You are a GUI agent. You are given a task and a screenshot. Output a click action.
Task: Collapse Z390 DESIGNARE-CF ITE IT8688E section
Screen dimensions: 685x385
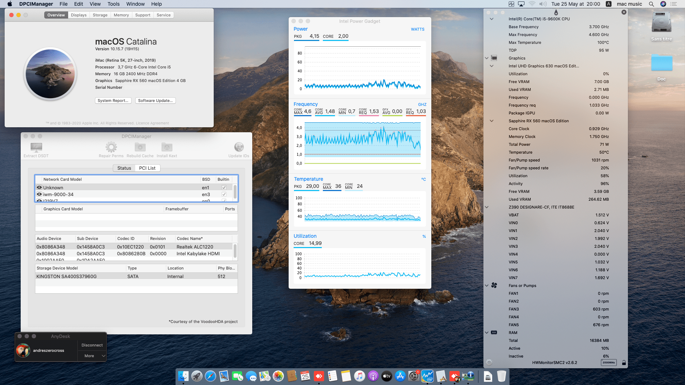(486, 207)
